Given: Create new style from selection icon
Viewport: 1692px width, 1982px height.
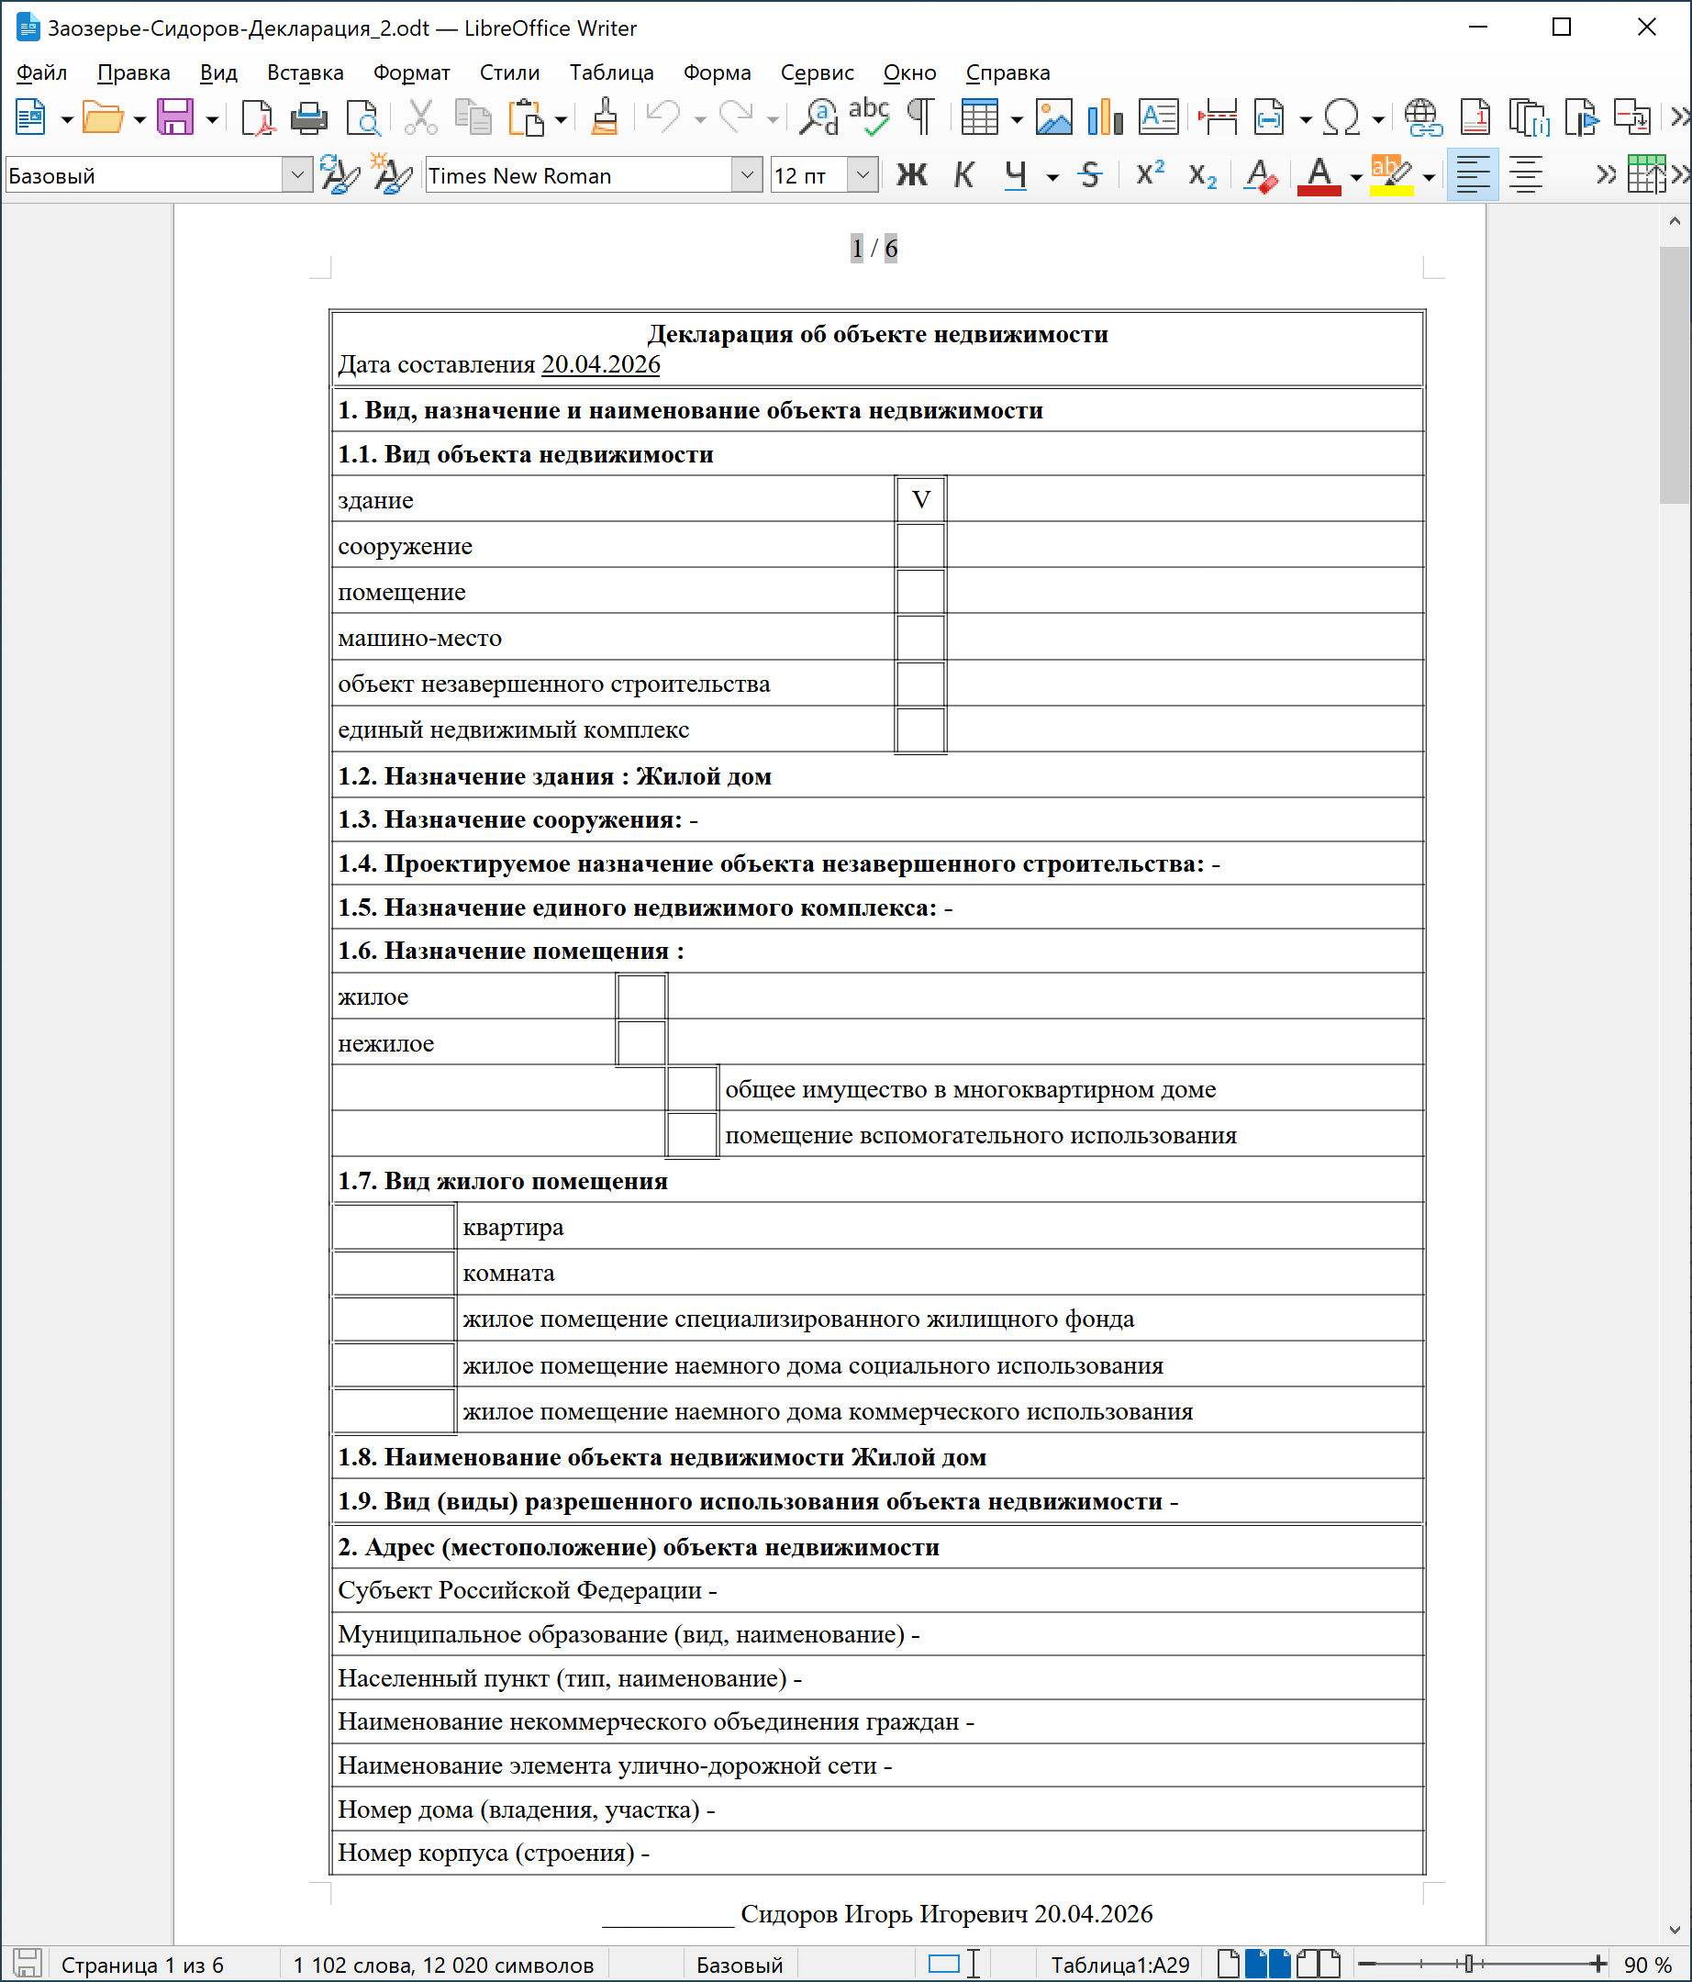Looking at the screenshot, I should point(392,175).
